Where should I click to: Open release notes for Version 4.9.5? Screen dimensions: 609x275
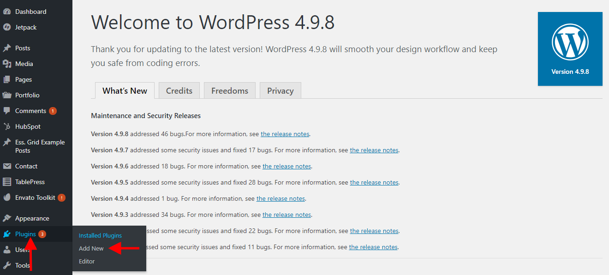tap(374, 182)
